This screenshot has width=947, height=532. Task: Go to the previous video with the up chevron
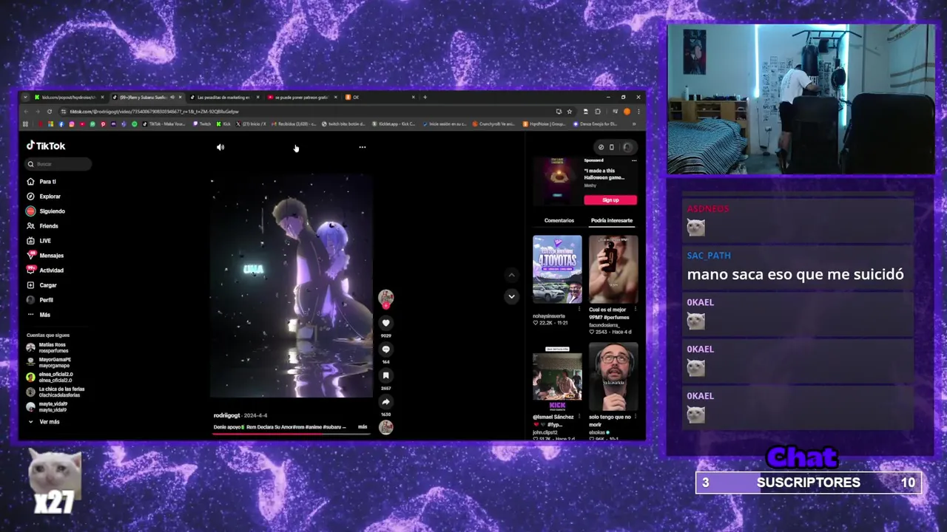(x=511, y=275)
